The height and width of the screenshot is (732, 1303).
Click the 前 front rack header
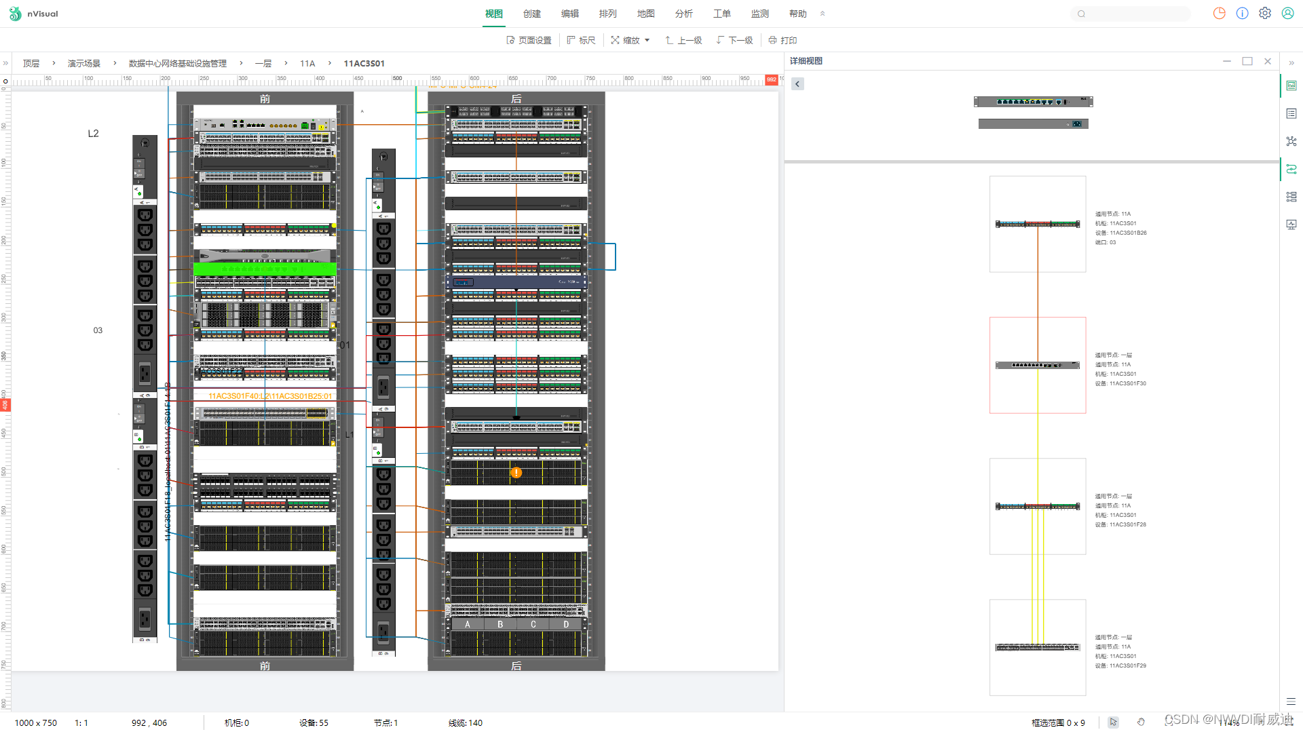click(x=265, y=99)
